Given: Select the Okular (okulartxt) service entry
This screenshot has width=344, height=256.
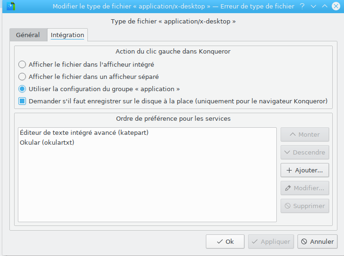Looking at the screenshot, I should pyautogui.click(x=147, y=142).
